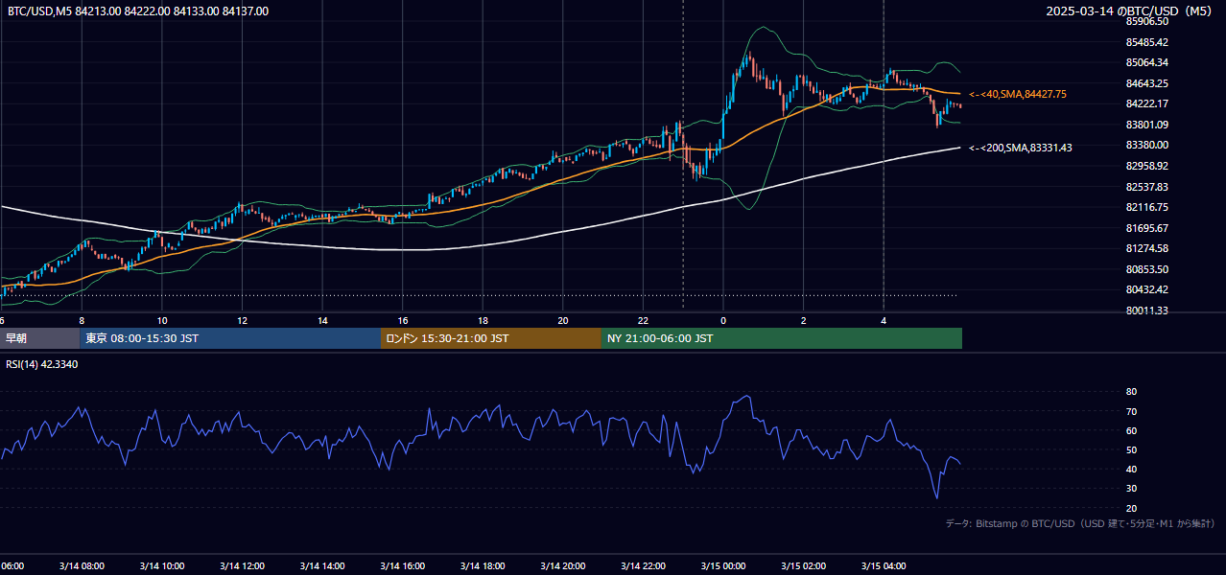
Task: Click the bottom time label 3/15 04:00
Action: [884, 566]
